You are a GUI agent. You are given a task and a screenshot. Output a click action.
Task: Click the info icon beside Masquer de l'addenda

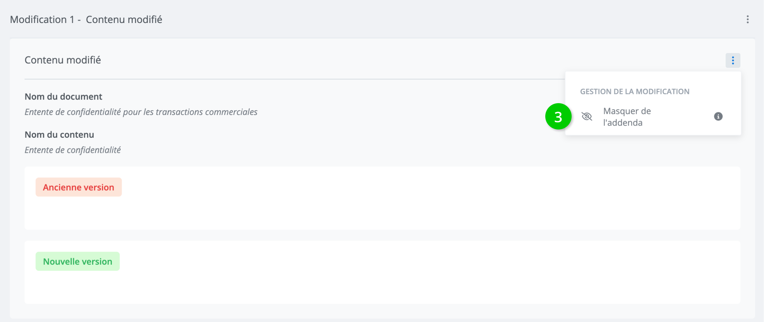(718, 116)
